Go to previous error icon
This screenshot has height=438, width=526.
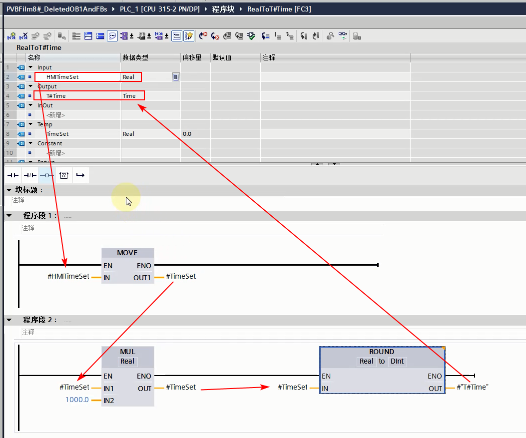[215, 36]
